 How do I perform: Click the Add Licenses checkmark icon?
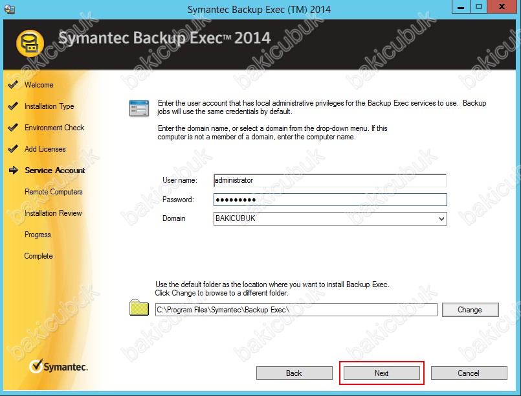pyautogui.click(x=13, y=148)
